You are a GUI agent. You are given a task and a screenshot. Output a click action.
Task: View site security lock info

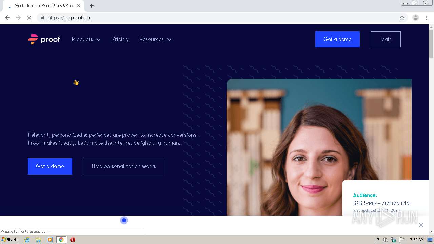(42, 18)
